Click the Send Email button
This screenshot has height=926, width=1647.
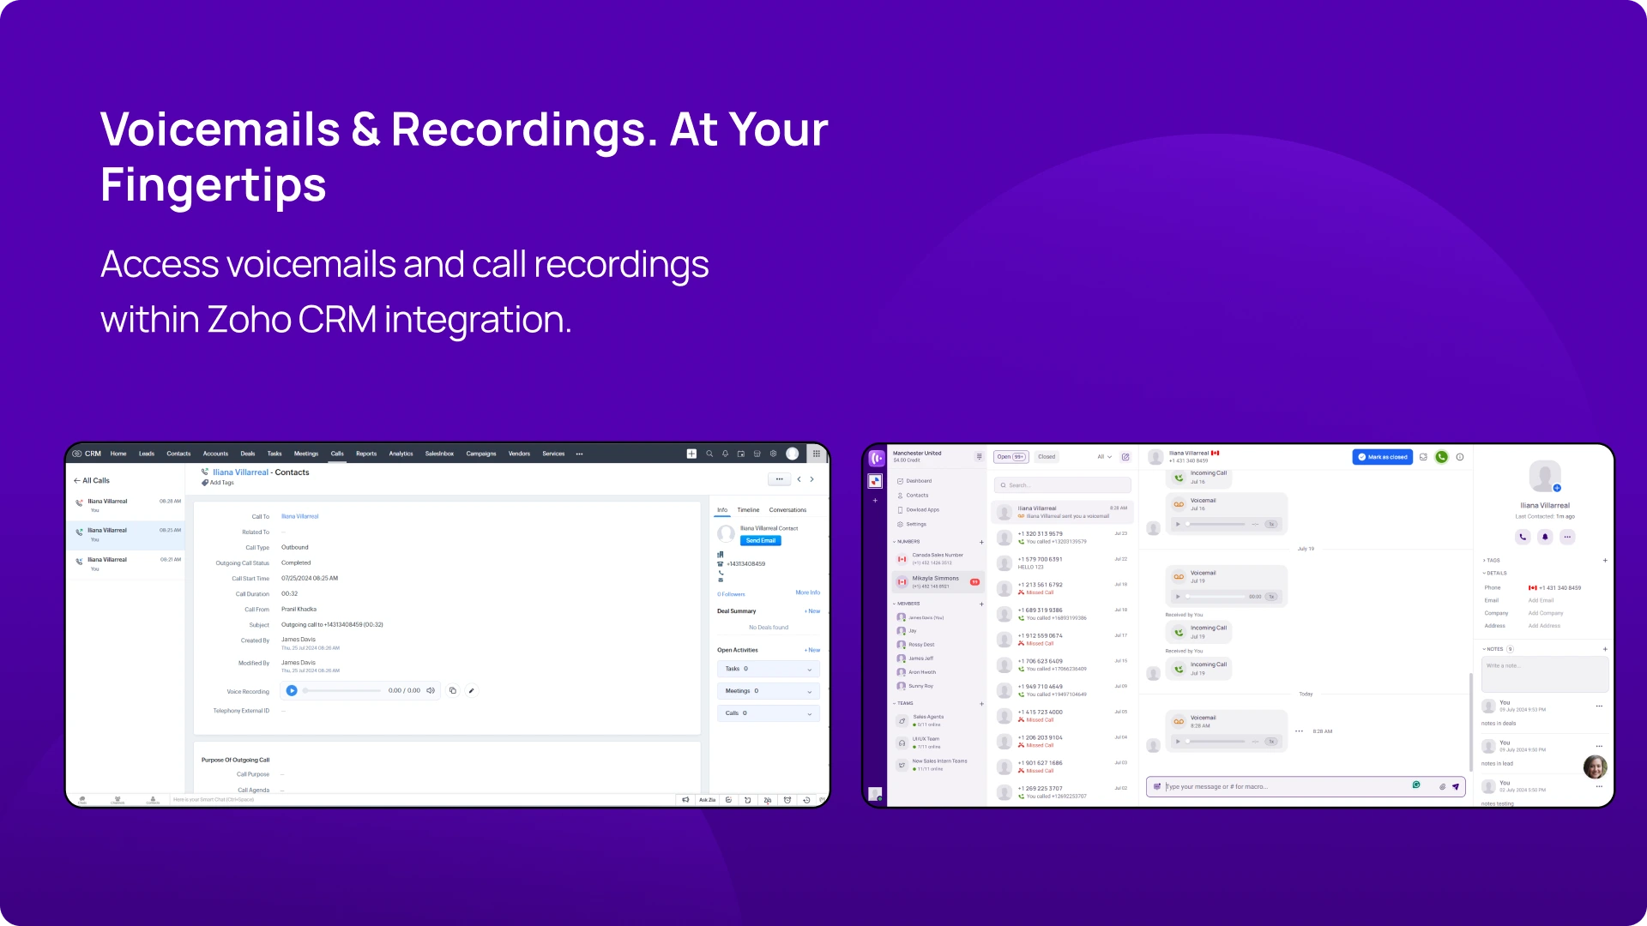point(761,541)
